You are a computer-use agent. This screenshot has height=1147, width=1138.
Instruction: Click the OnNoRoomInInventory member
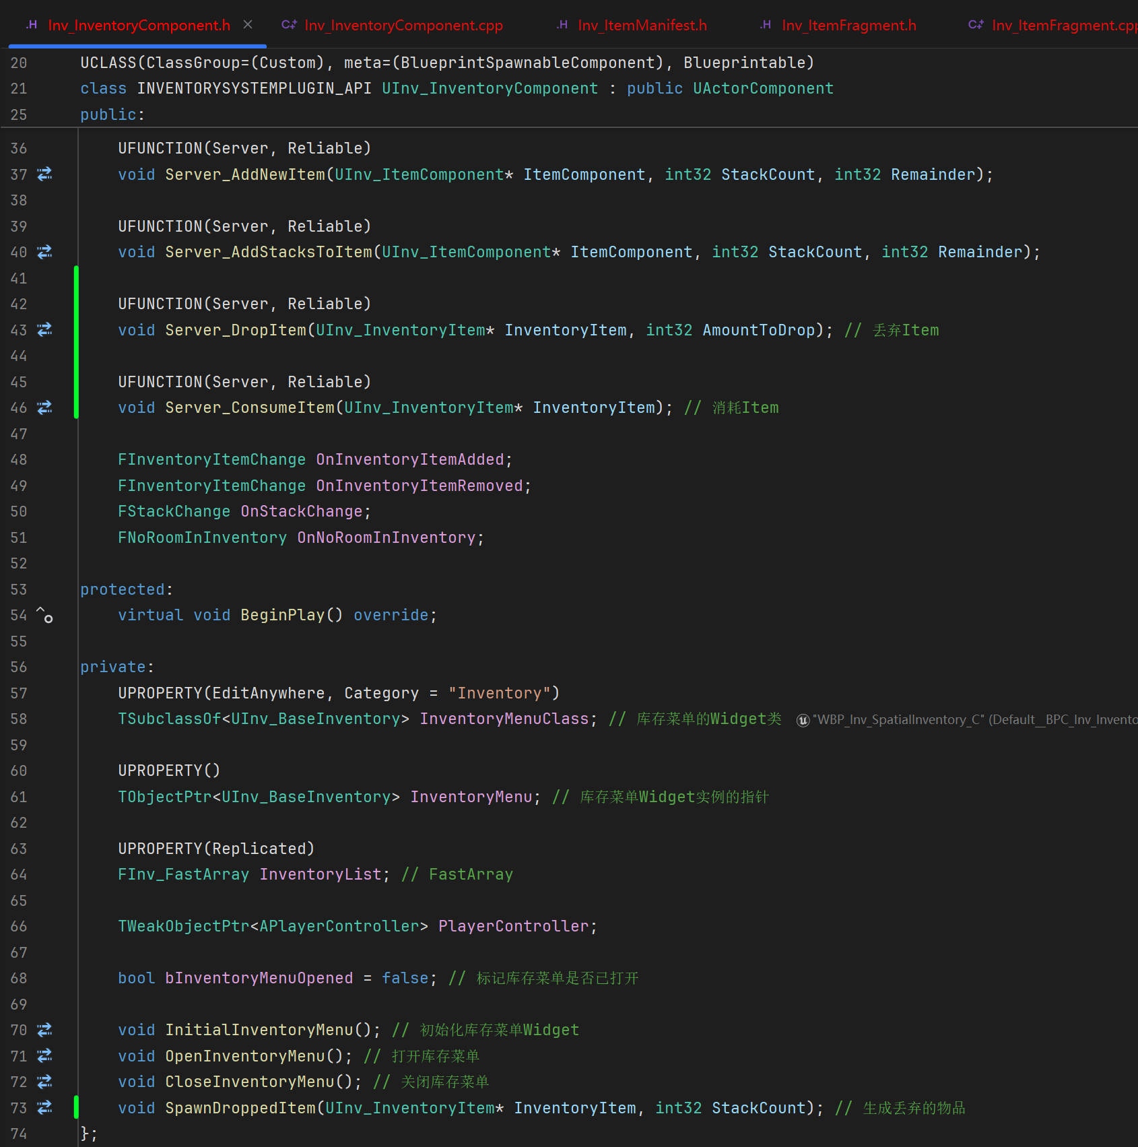[387, 537]
